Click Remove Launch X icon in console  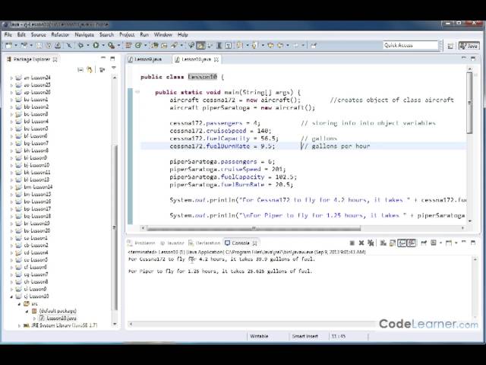click(361, 243)
